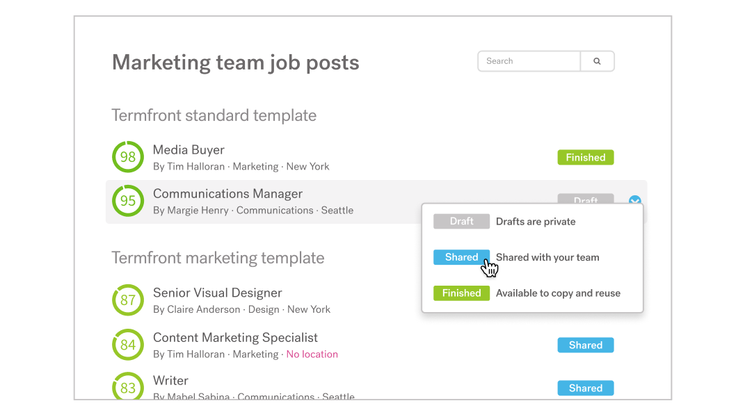Open the Content Marketing Specialist post
The image size is (745, 417).
[x=235, y=338]
